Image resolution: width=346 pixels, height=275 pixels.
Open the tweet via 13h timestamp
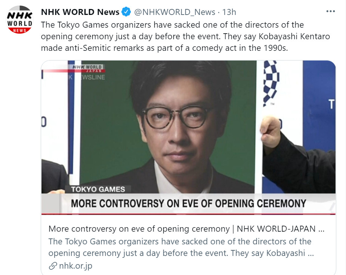coord(229,12)
